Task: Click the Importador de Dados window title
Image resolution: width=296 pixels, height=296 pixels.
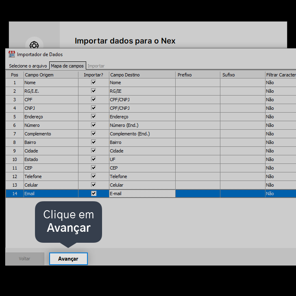Action: (x=40, y=54)
